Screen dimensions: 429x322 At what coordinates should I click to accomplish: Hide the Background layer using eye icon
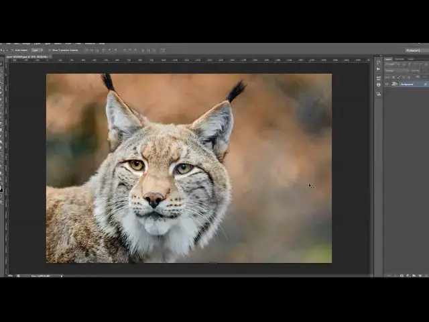[x=387, y=85]
